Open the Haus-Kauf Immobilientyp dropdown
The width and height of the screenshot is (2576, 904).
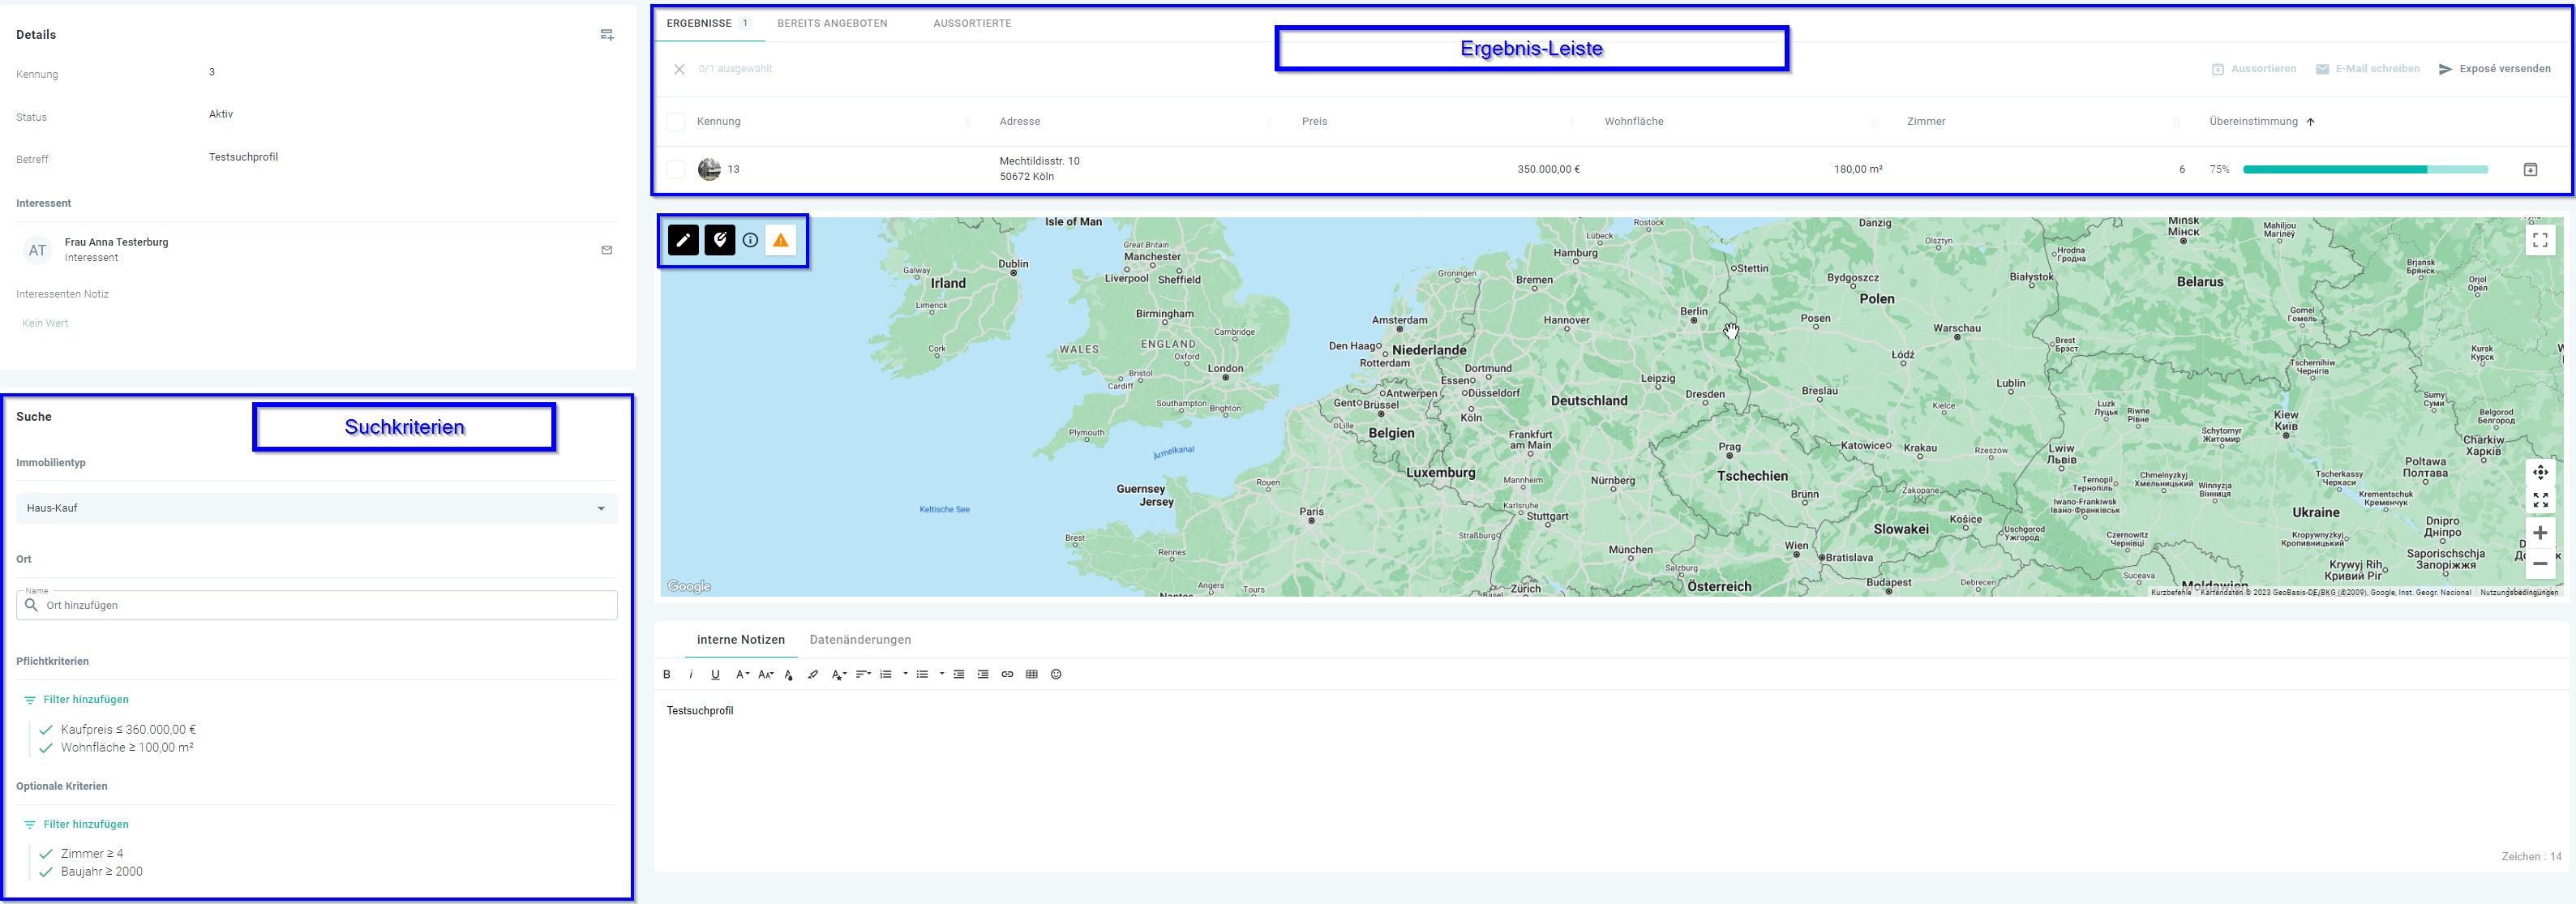click(x=316, y=508)
